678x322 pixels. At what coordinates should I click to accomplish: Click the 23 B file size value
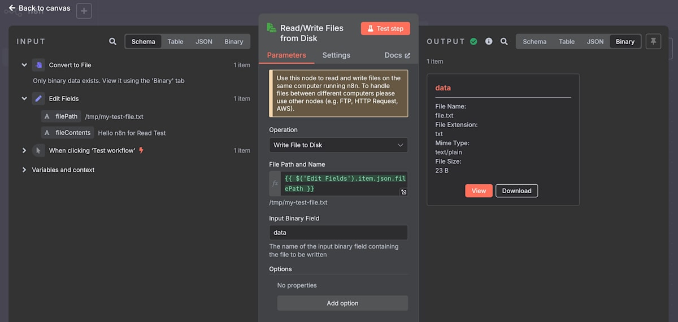442,171
